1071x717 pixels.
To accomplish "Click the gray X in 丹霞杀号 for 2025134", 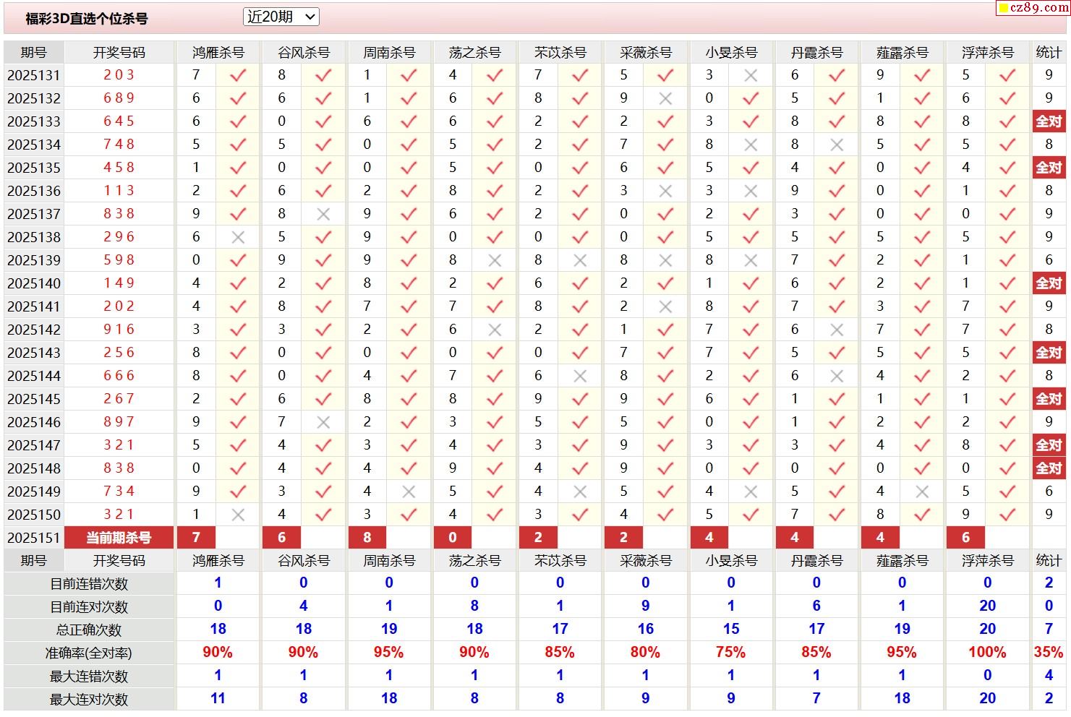I will tap(837, 145).
